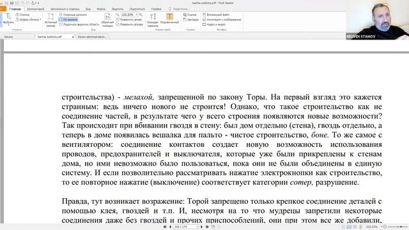409x230 pixels.
Task: Click the 140 / 174 page number field
Action: (x=186, y=227)
